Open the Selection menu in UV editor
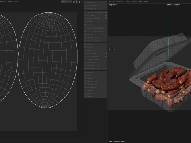This screenshot has height=143, width=191. [x=3, y=2]
